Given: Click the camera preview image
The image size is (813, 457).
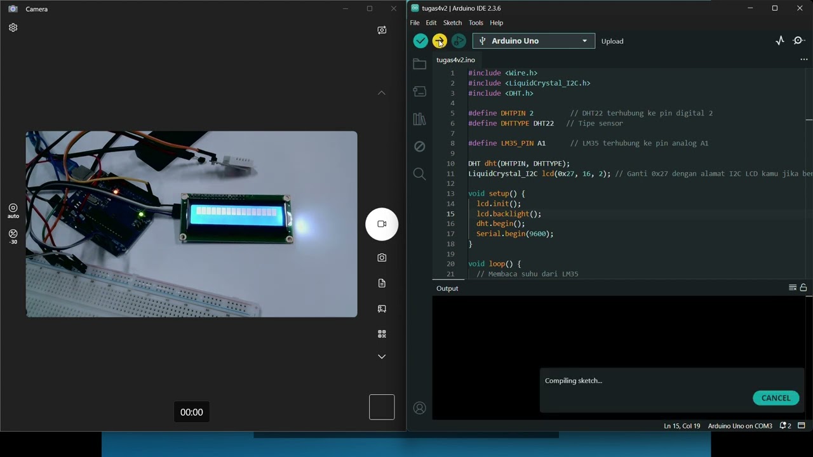Looking at the screenshot, I should [x=191, y=224].
